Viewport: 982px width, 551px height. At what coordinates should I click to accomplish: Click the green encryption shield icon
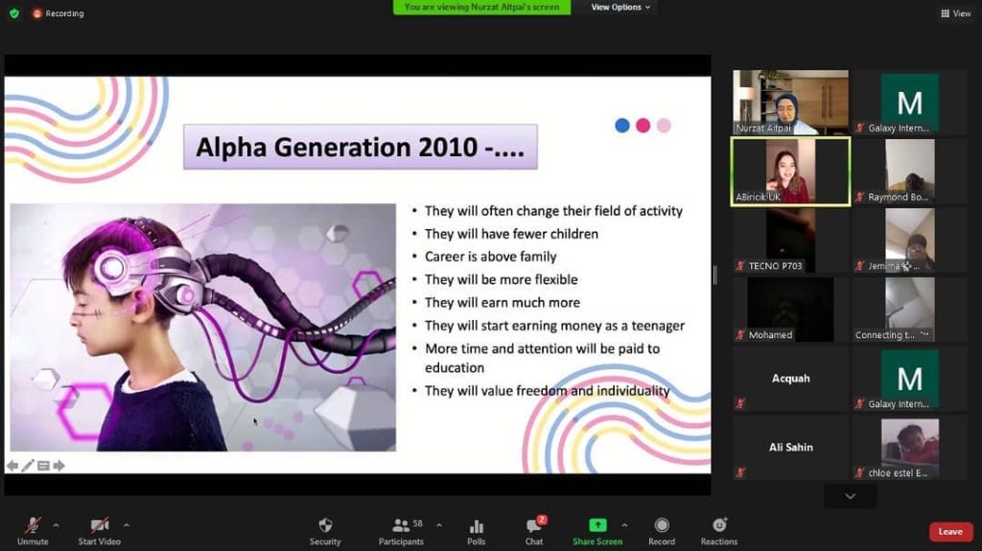(13, 13)
